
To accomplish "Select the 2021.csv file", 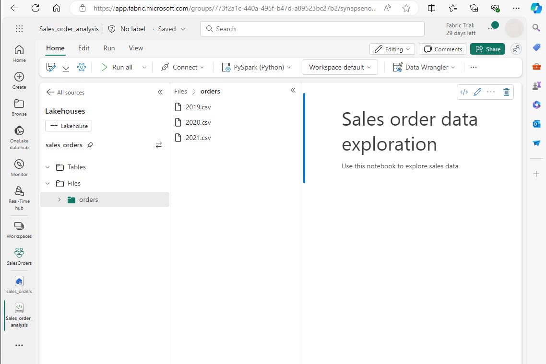I will [193, 138].
